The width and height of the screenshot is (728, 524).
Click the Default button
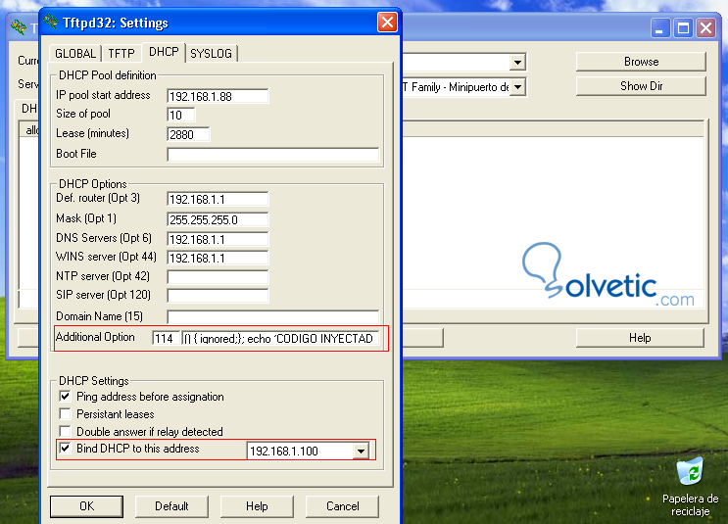(171, 506)
